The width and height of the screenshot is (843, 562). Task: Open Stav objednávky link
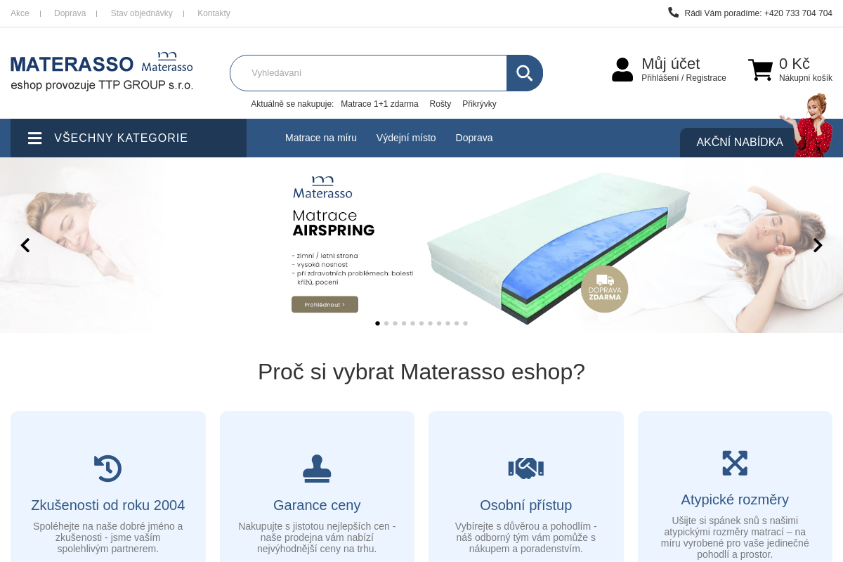tap(141, 13)
